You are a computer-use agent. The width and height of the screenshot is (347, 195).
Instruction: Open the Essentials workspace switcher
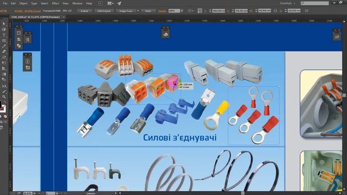coord(288,3)
